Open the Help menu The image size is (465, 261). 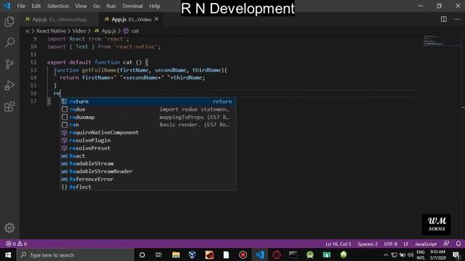click(x=155, y=6)
